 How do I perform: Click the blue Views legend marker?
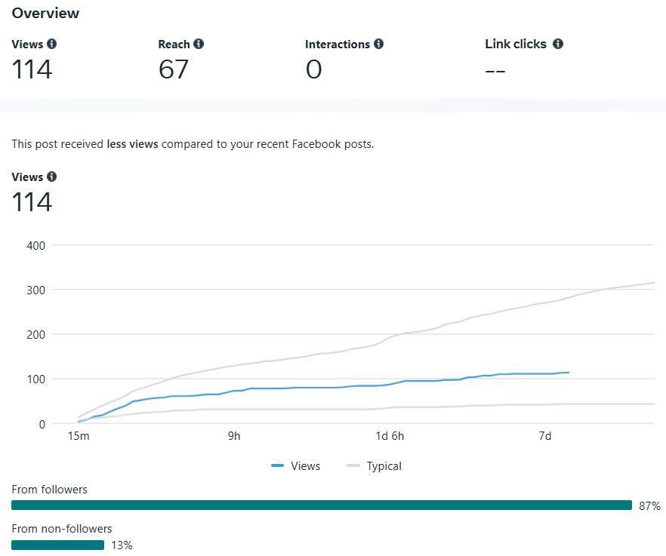(277, 466)
